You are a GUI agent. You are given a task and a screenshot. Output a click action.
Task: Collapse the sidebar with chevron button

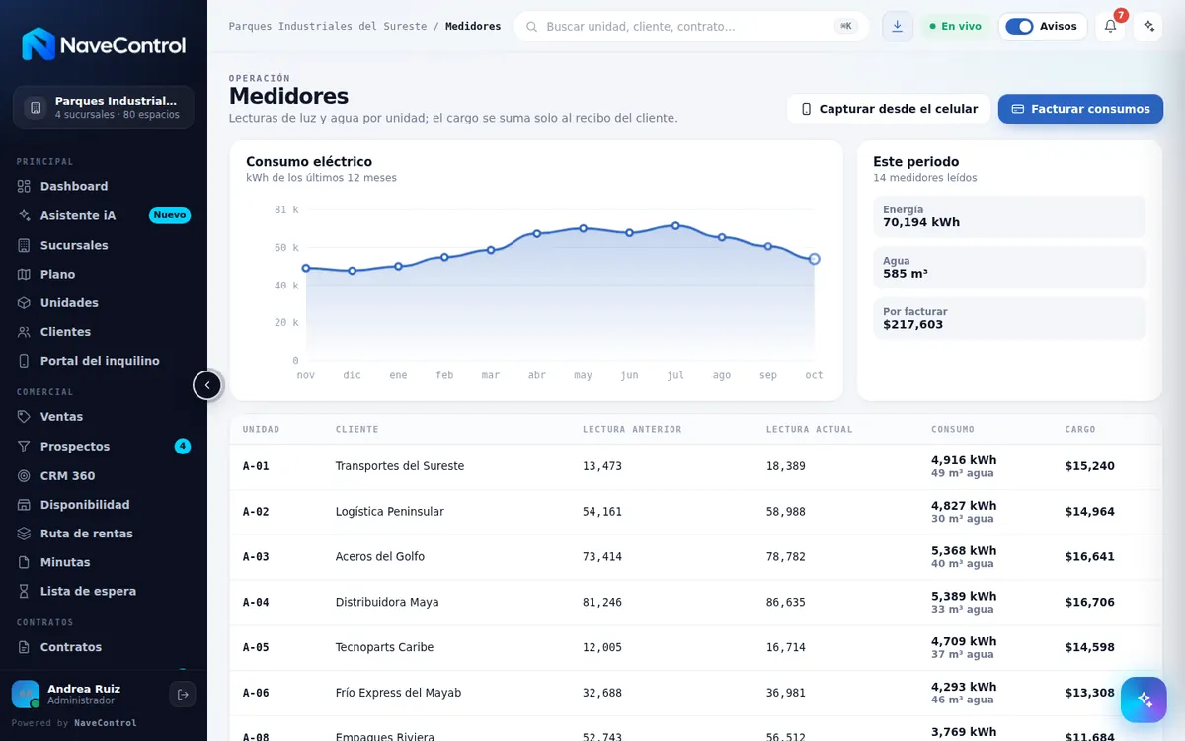[207, 385]
